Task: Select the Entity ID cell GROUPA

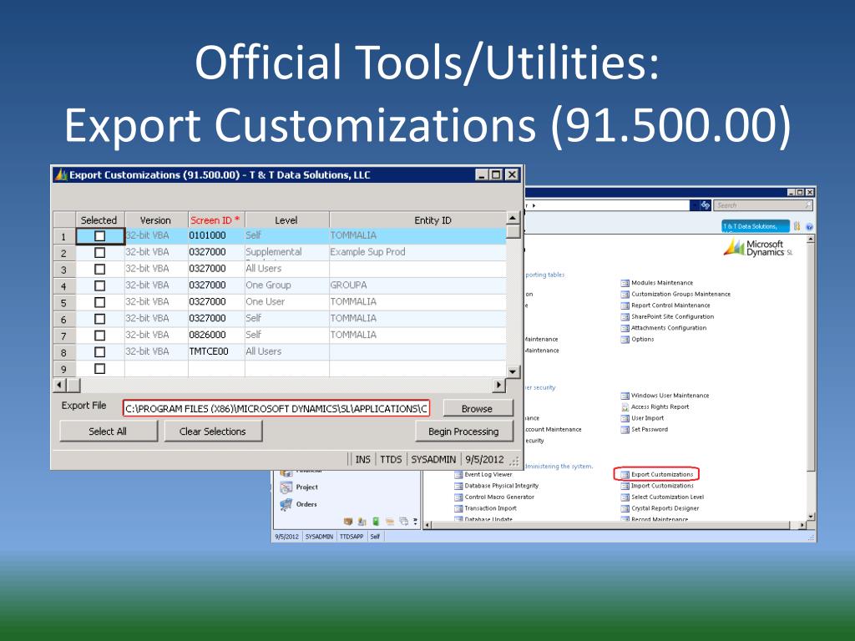Action: pos(417,285)
